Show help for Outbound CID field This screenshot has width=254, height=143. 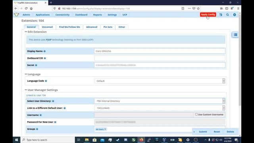pos(45,58)
